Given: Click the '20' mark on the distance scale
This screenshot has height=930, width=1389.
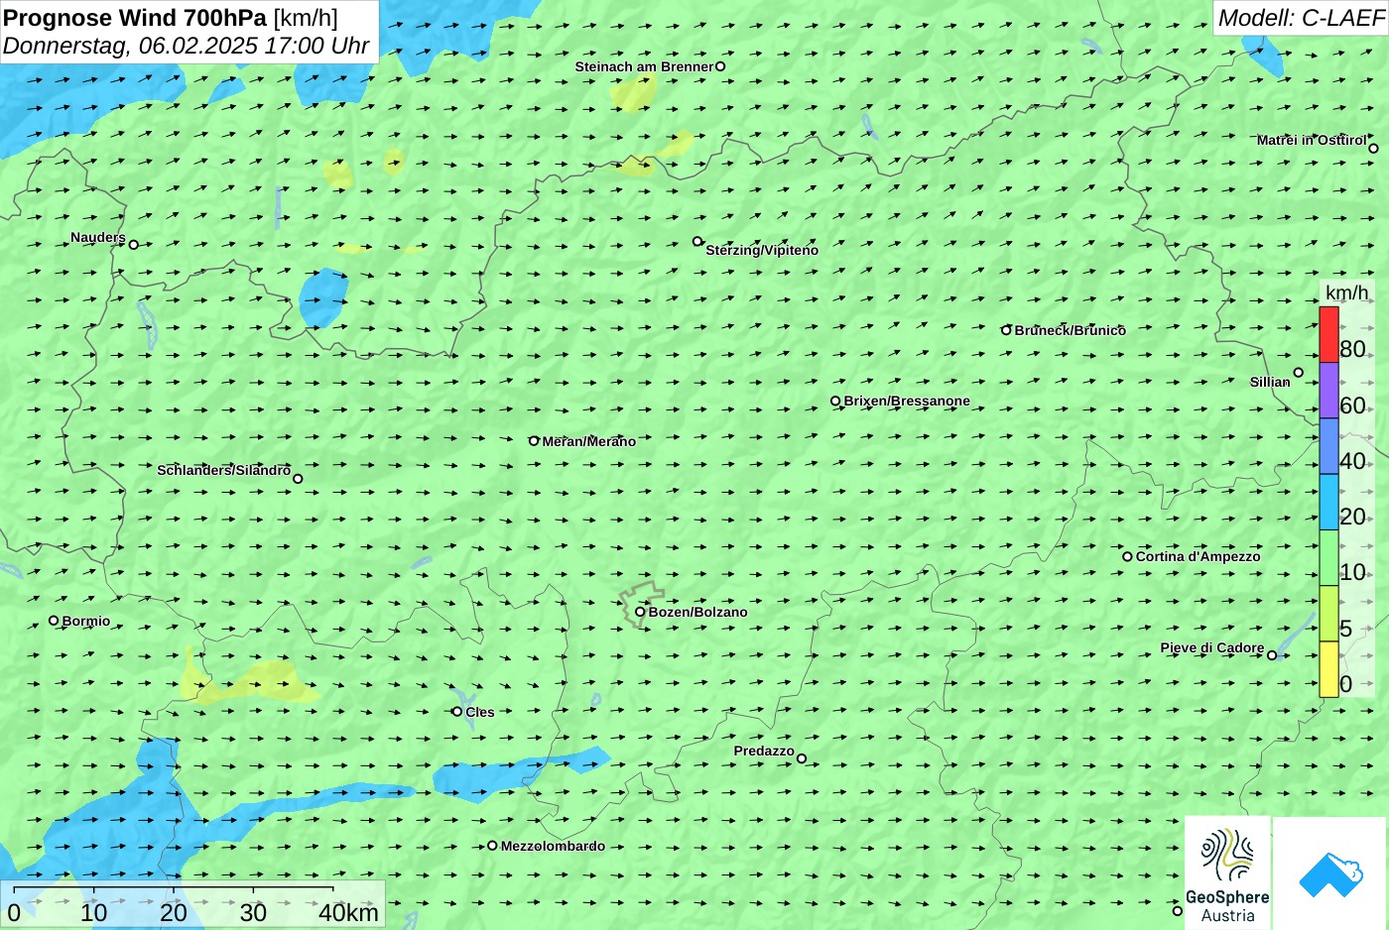Looking at the screenshot, I should click(x=174, y=913).
